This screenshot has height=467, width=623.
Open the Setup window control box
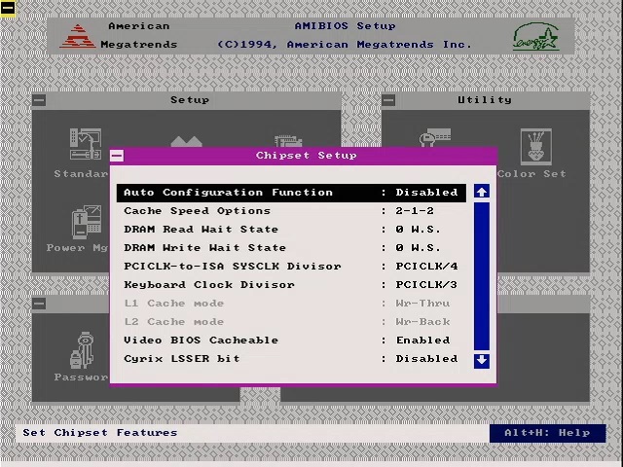[x=39, y=99]
